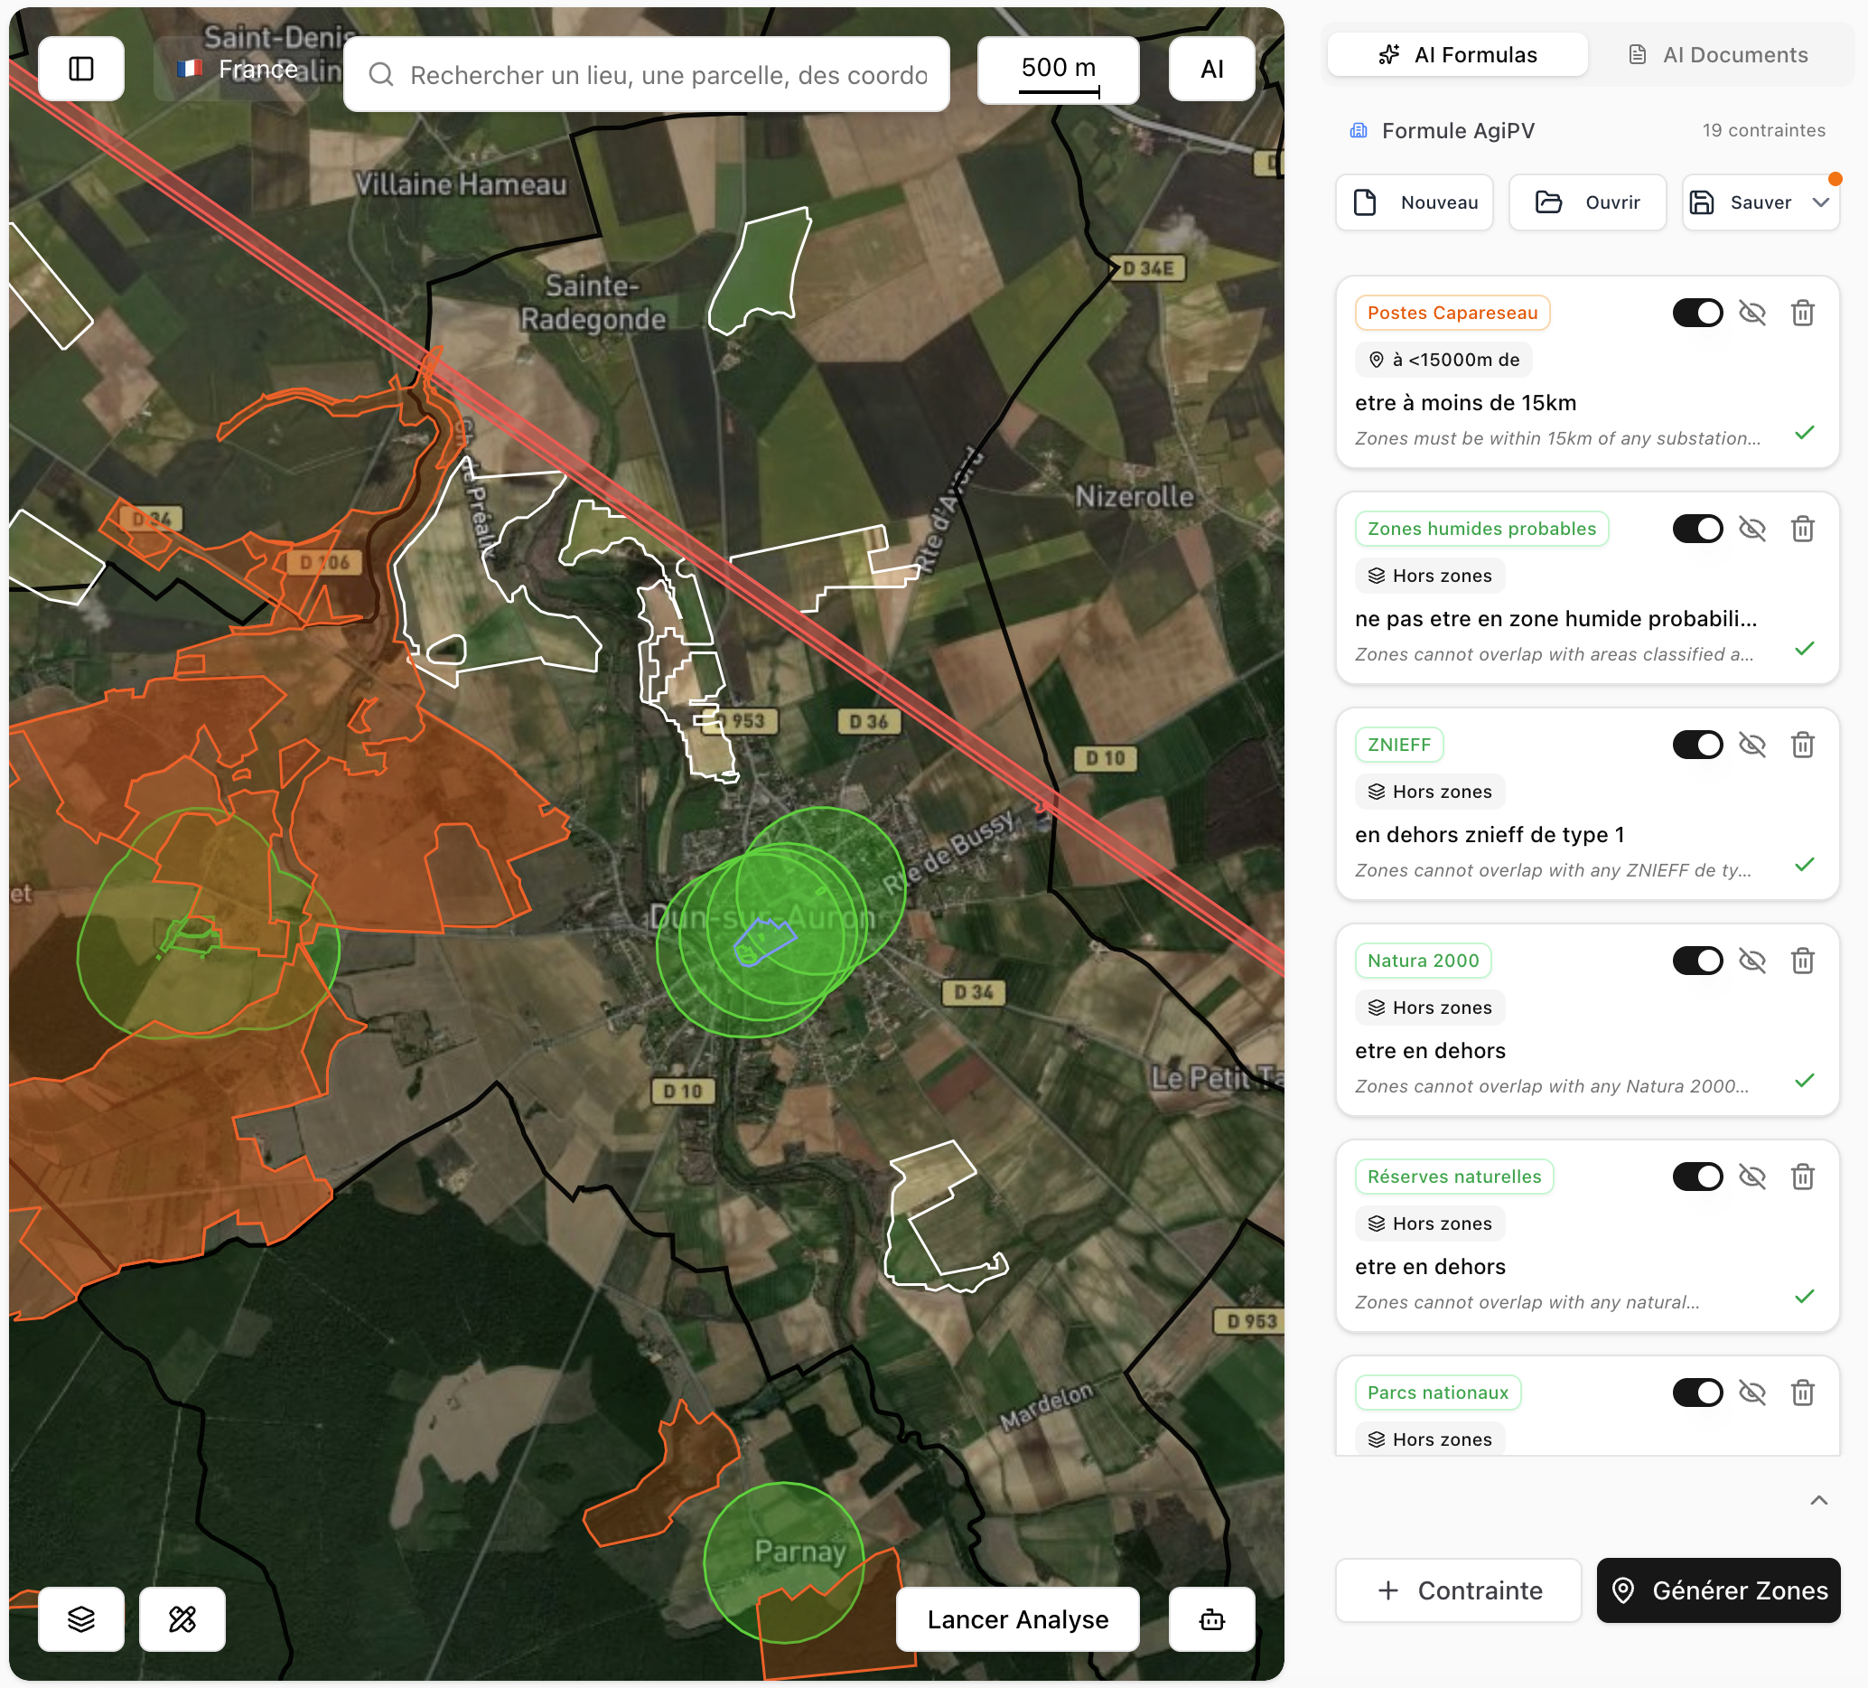Click 'en dehors znieff de type 1' title
Screen dimensions: 1868x1688
[1489, 835]
